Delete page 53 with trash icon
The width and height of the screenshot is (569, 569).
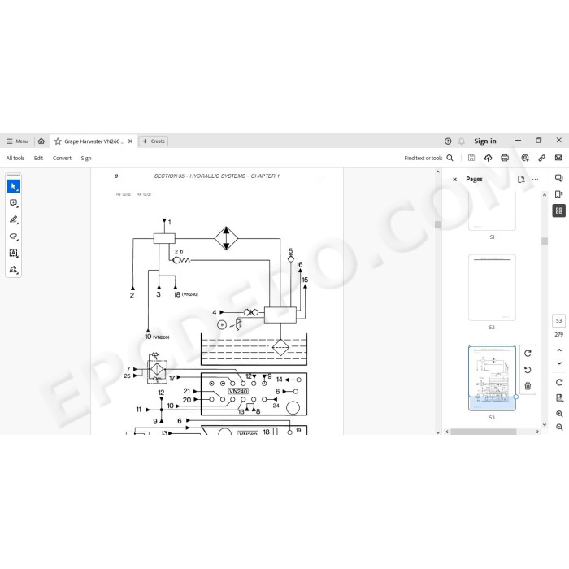pyautogui.click(x=528, y=386)
